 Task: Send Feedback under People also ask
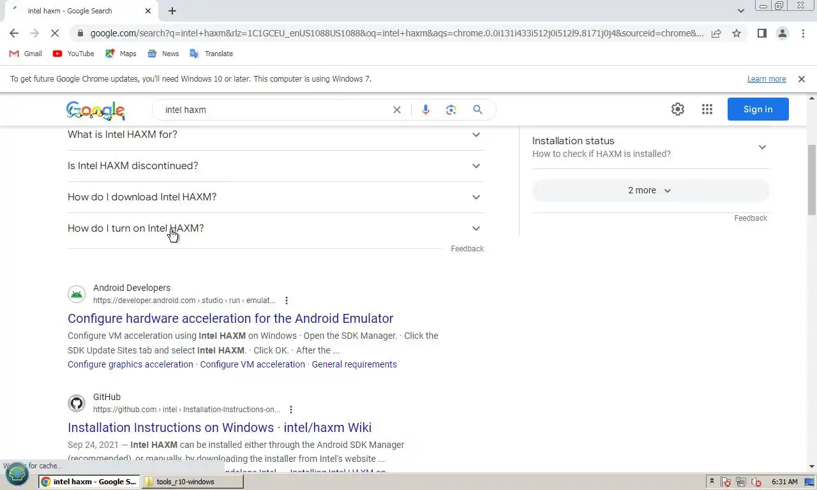click(467, 249)
